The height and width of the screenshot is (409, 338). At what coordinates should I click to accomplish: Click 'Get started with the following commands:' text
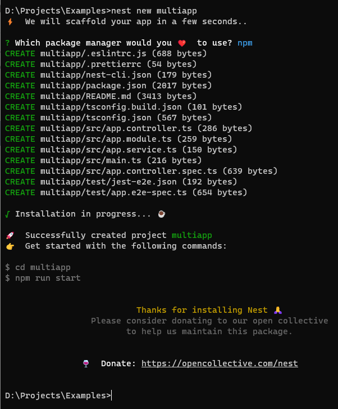126,246
